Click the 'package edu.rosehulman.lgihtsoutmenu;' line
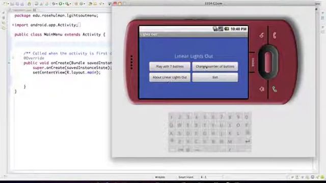The image size is (326, 183). tap(56, 16)
